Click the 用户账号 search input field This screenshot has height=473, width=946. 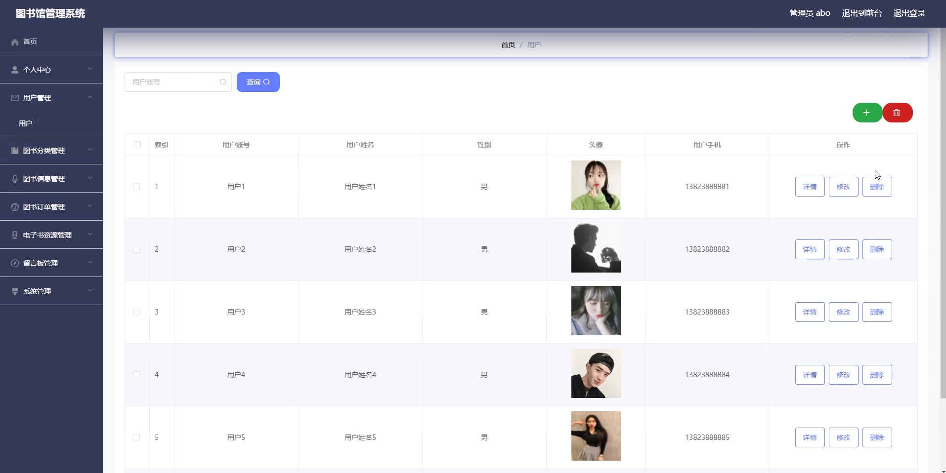click(178, 82)
